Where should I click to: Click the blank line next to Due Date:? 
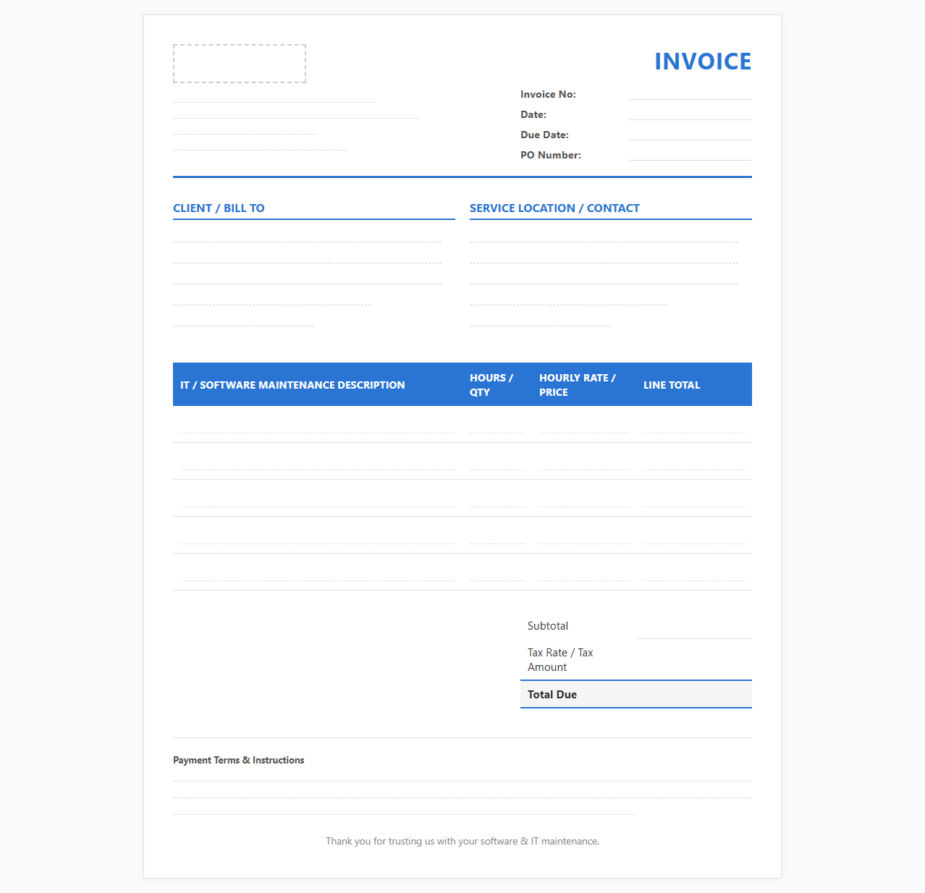[690, 134]
